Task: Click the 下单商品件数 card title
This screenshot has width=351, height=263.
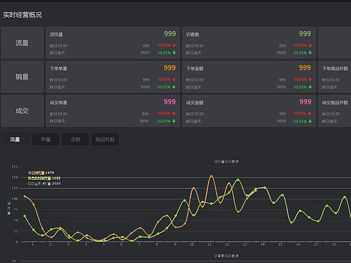Action: [x=335, y=69]
